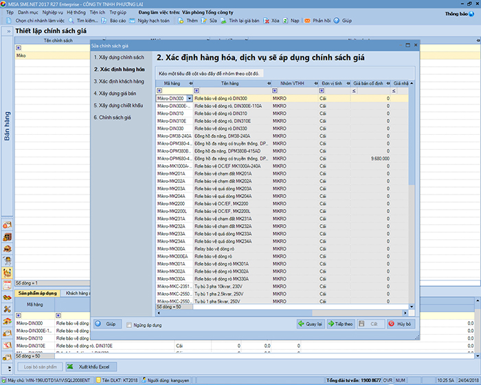The width and height of the screenshot is (481, 385).
Task: Click the Thông báo notification globe icon
Action: [471, 14]
